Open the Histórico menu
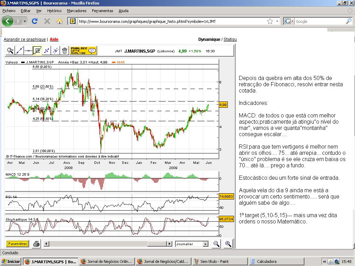Screen dimensions: 355x266 pyautogui.click(x=54, y=11)
